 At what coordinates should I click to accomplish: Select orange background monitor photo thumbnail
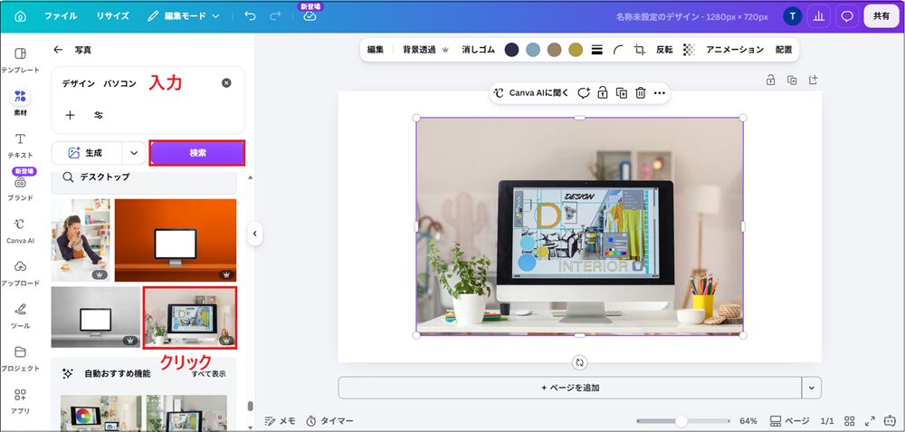point(176,240)
